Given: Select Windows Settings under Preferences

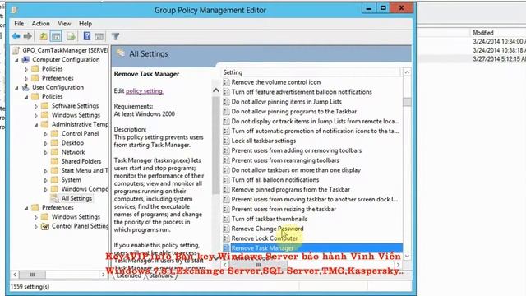Looking at the screenshot, I should [76, 217].
